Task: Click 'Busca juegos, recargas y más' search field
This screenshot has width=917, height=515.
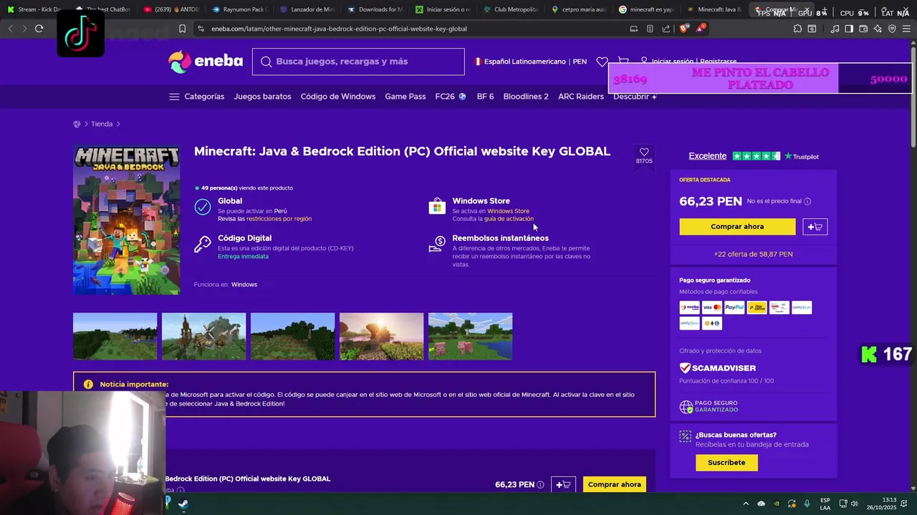Action: 358,62
